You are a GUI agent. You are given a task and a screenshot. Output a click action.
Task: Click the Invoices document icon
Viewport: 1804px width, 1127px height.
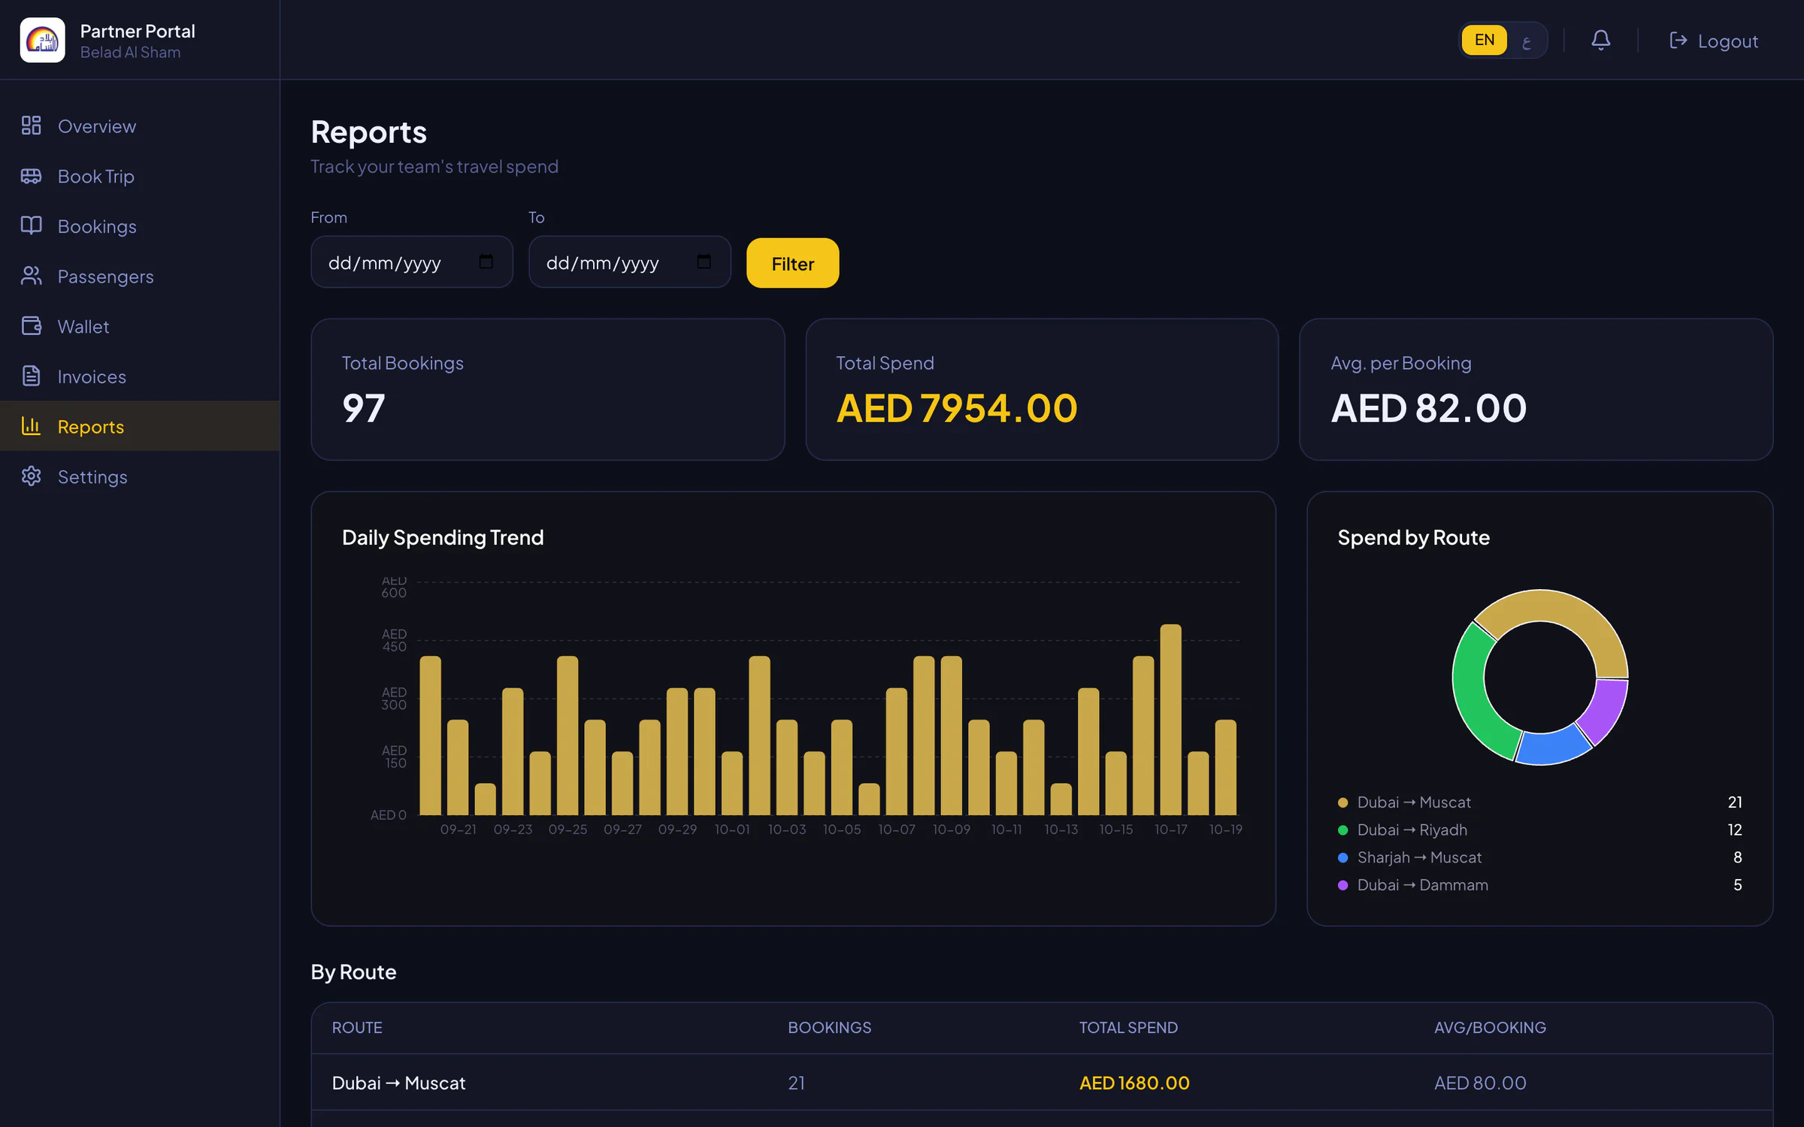point(31,376)
